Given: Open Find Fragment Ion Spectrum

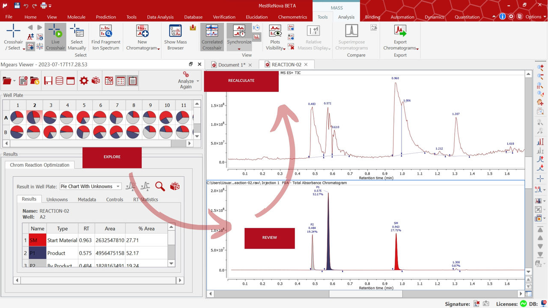Looking at the screenshot, I should (106, 37).
